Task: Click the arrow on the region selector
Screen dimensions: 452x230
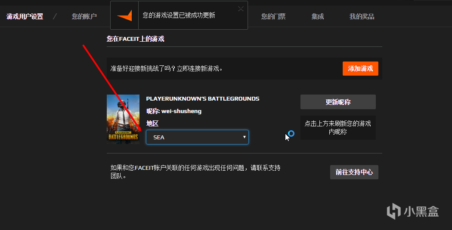Action: pyautogui.click(x=245, y=137)
